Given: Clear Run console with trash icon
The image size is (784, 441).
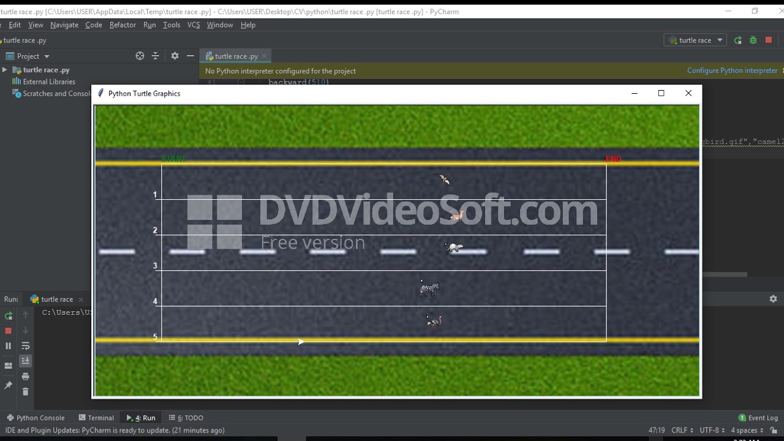Looking at the screenshot, I should point(26,392).
